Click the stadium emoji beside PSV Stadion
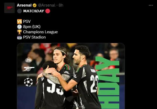Viewport: 157px width, 109px height. [x=19, y=37]
